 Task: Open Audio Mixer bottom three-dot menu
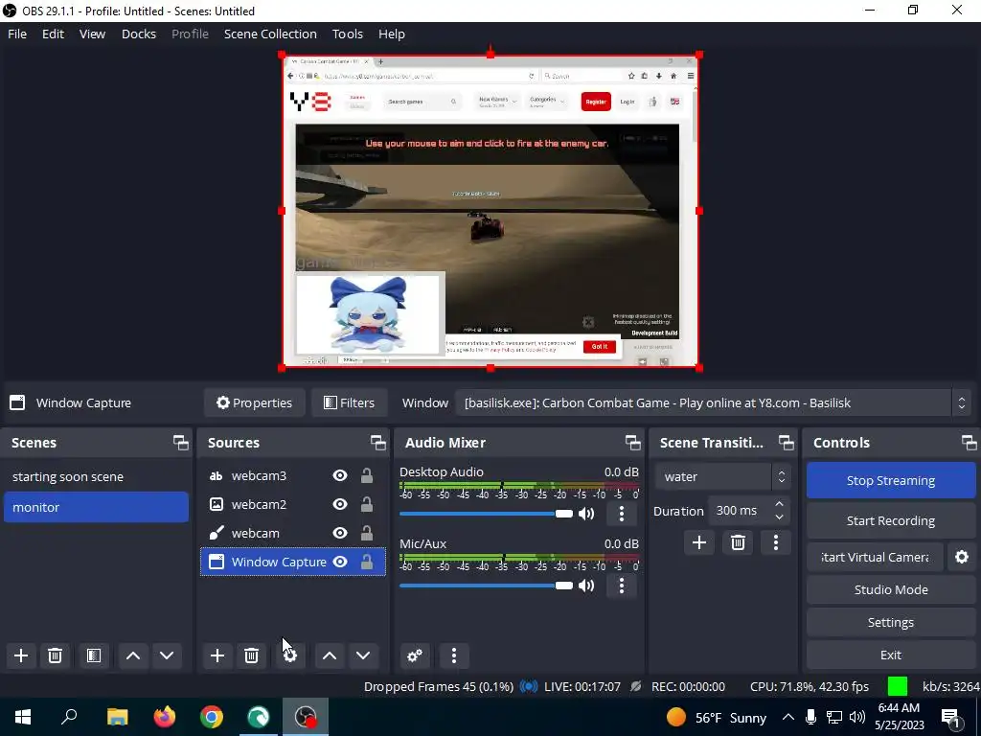click(x=454, y=655)
